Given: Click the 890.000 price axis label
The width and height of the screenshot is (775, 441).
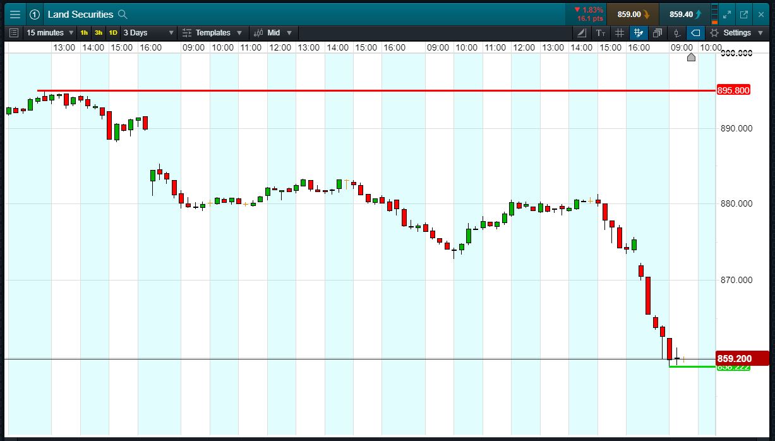Looking at the screenshot, I should (x=736, y=128).
